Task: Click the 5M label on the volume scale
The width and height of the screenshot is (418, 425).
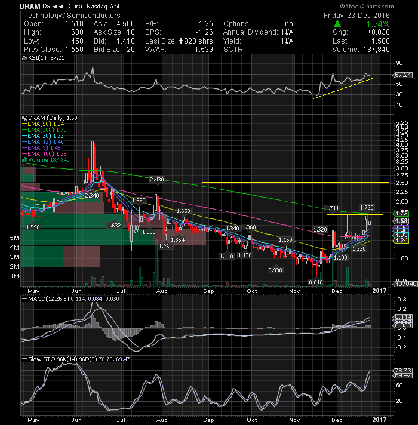Action: [14, 238]
